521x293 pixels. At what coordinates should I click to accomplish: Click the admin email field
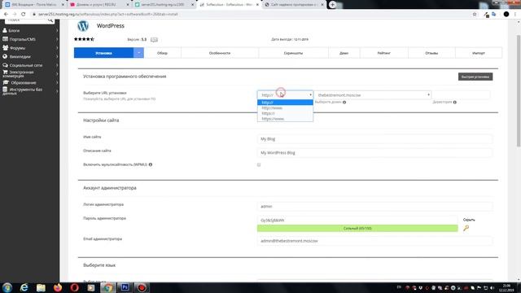click(x=374, y=241)
